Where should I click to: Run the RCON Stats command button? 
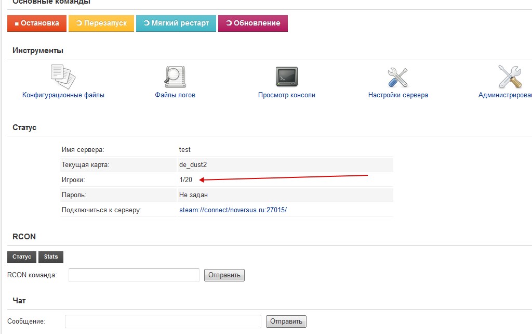[x=51, y=256]
